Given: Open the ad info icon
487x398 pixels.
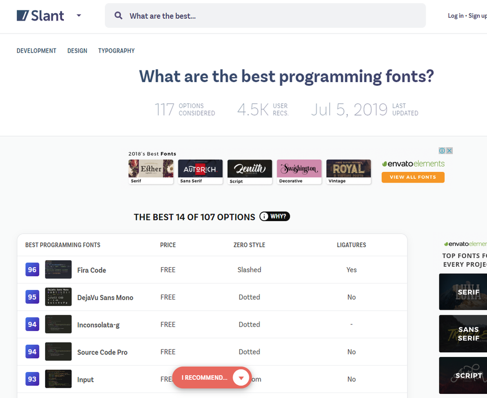Looking at the screenshot, I should (442, 151).
